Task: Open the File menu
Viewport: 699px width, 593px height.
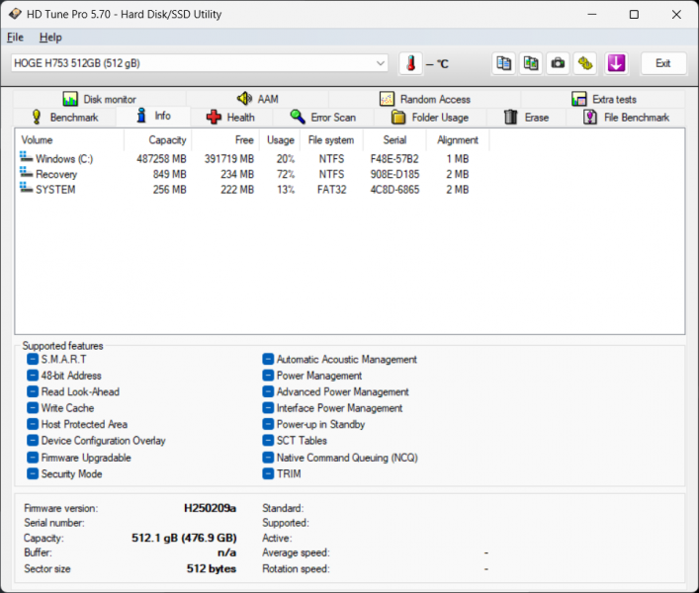Action: [x=15, y=38]
